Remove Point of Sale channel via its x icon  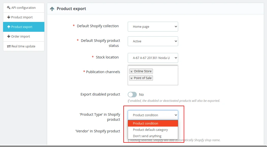click(131, 78)
